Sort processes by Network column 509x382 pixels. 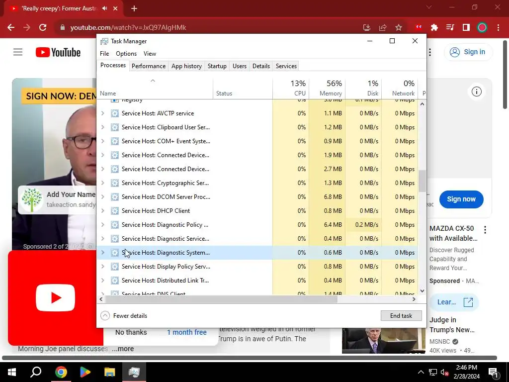click(x=400, y=88)
